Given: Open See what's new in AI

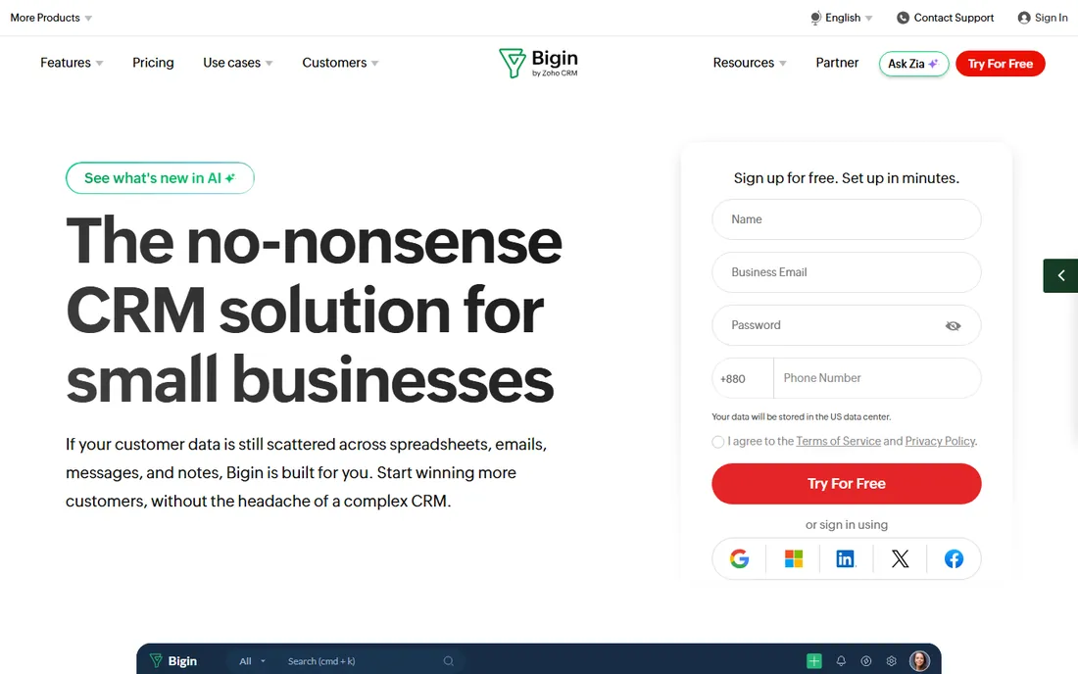Looking at the screenshot, I should pyautogui.click(x=160, y=178).
